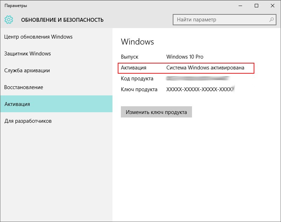Click the 'Код продукта' label
The image size is (281, 222).
tap(137, 79)
